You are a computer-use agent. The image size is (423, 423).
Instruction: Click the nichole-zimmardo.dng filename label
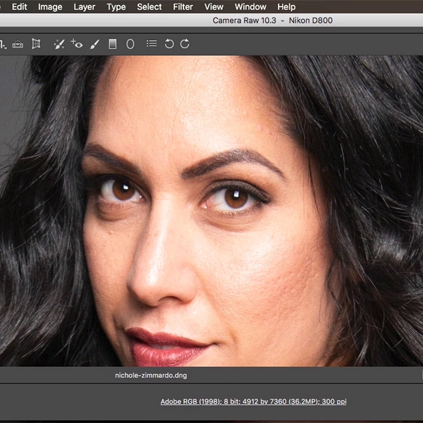[151, 375]
